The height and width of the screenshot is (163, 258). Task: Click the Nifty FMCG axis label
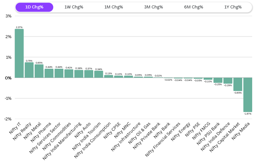201,131
